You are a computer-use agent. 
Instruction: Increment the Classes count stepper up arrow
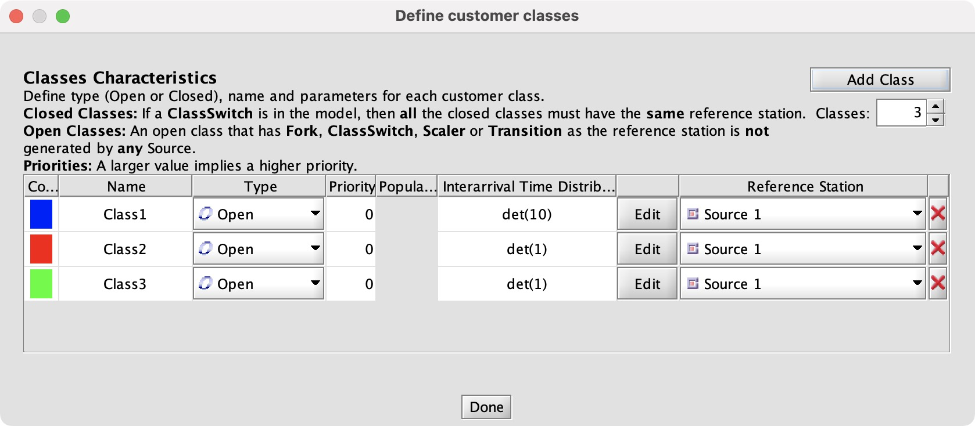pyautogui.click(x=935, y=106)
